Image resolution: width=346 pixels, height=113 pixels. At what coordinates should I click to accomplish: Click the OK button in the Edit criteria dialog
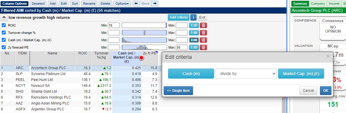pos(326,91)
